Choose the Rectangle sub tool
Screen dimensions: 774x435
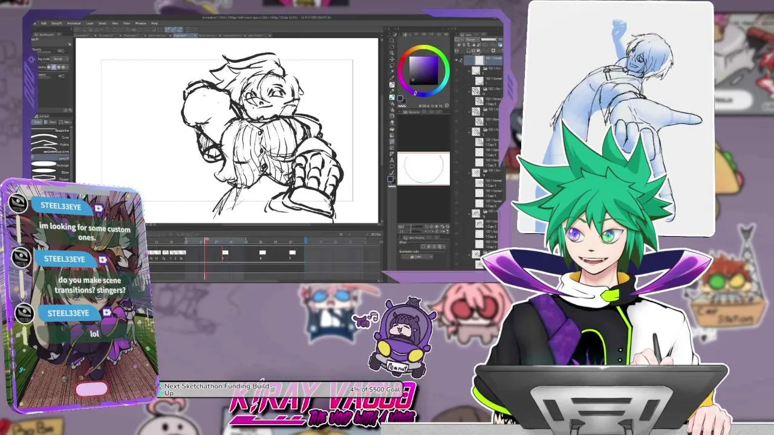tap(51, 166)
